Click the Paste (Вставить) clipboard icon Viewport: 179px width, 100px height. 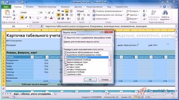point(7,12)
